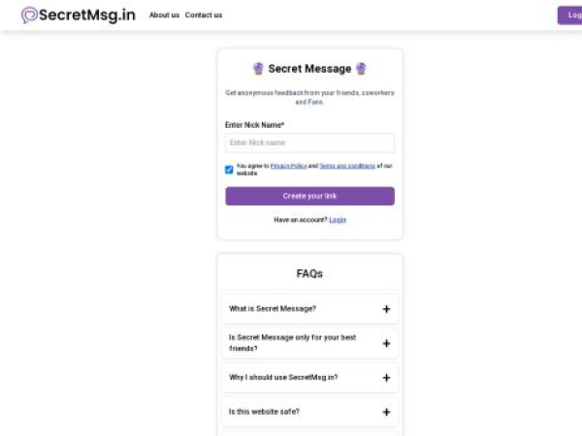Screen dimensions: 582x436
Task: Click plus icon beside 'Why I should use SecretMsg.in?'
Action: 386,378
